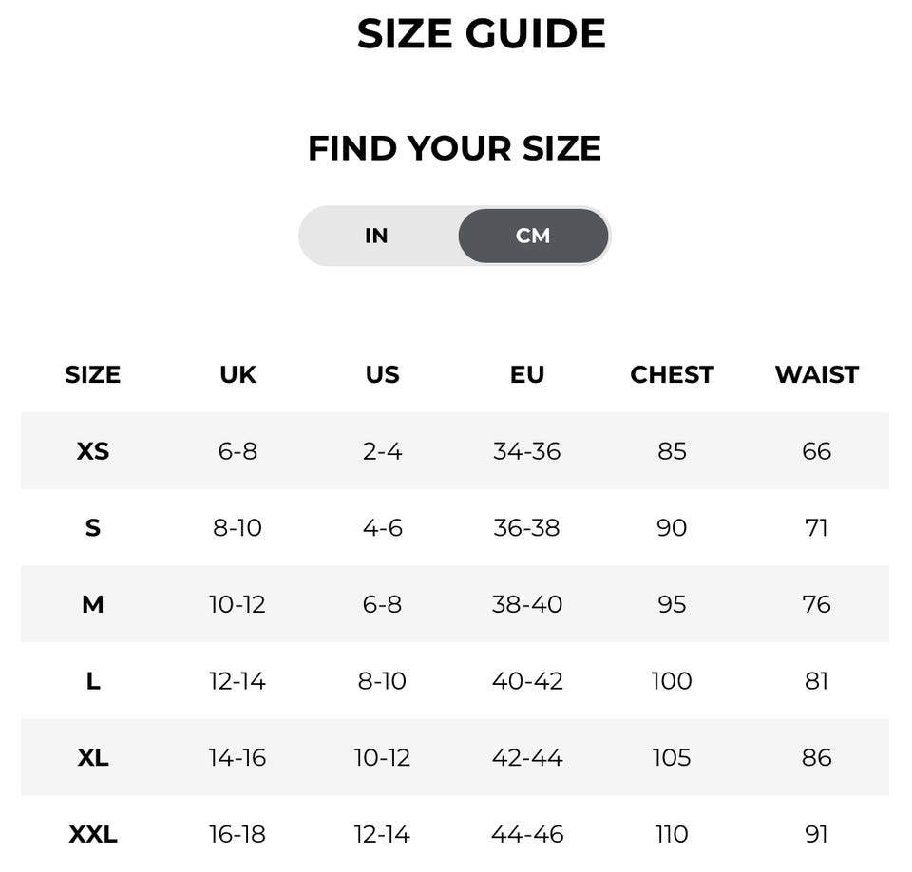Screen dimensions: 912x872
Task: Click the UK column header
Action: point(237,374)
